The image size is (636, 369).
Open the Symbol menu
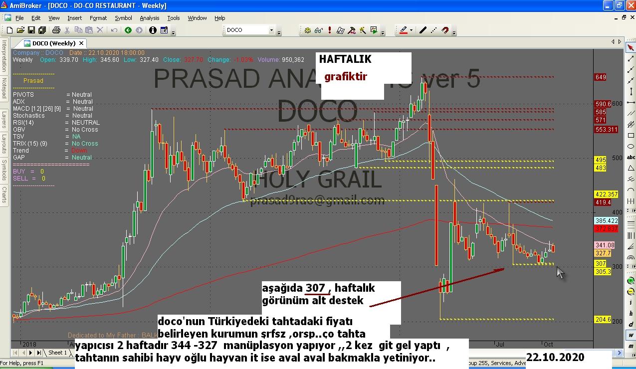pos(123,18)
